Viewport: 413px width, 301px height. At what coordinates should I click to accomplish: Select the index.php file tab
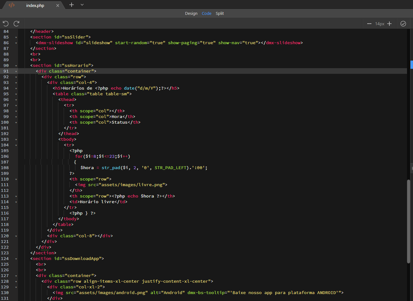point(35,5)
